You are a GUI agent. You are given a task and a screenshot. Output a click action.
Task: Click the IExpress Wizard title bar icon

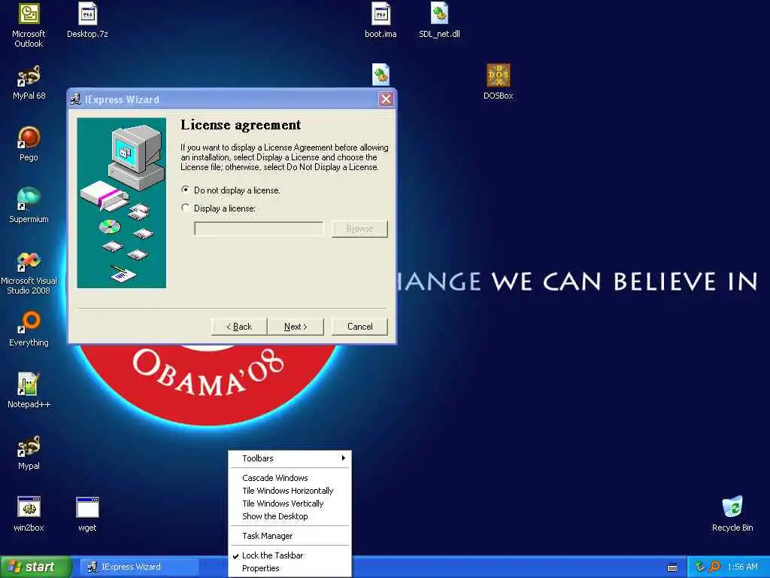(76, 99)
